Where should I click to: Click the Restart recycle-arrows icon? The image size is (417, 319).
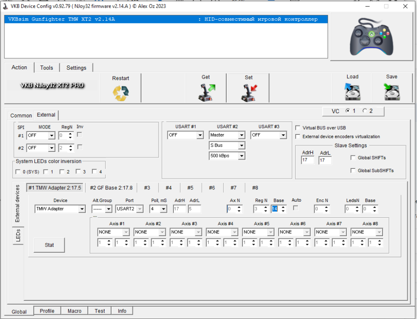121,93
